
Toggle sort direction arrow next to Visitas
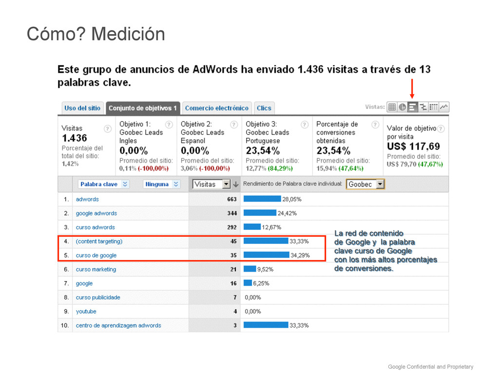coord(236,185)
